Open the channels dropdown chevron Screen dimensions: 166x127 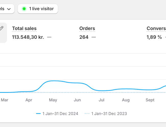click(9, 9)
